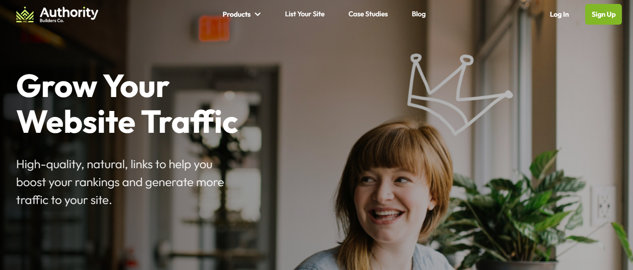633x270 pixels.
Task: Click the red EXIT sign
Action: click(x=214, y=29)
